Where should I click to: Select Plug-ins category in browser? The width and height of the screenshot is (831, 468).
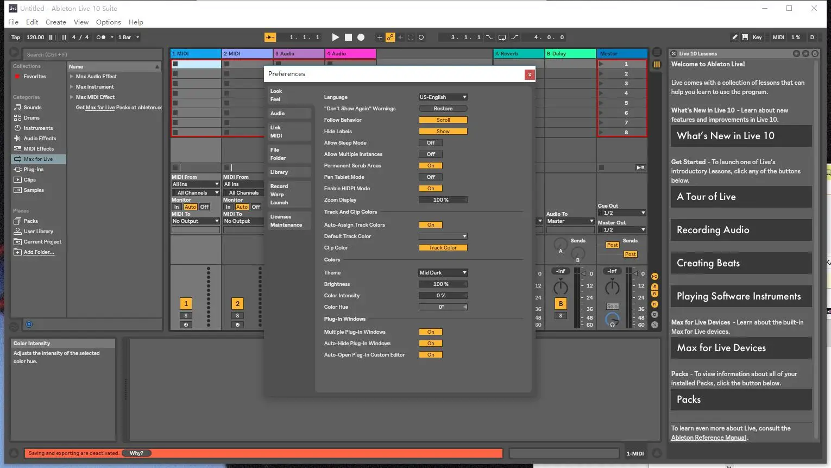(x=33, y=169)
